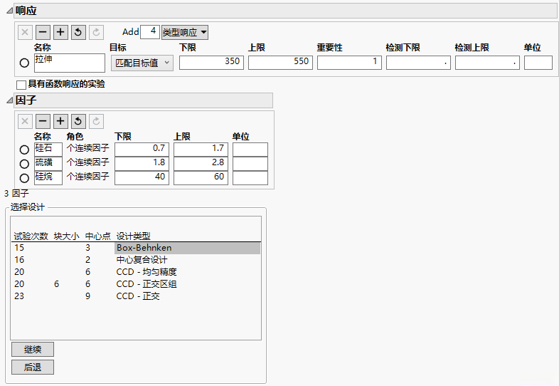Image resolution: width=559 pixels, height=386 pixels.
Task: Click the plus icon in the 因子 toolbar
Action: tap(60, 121)
